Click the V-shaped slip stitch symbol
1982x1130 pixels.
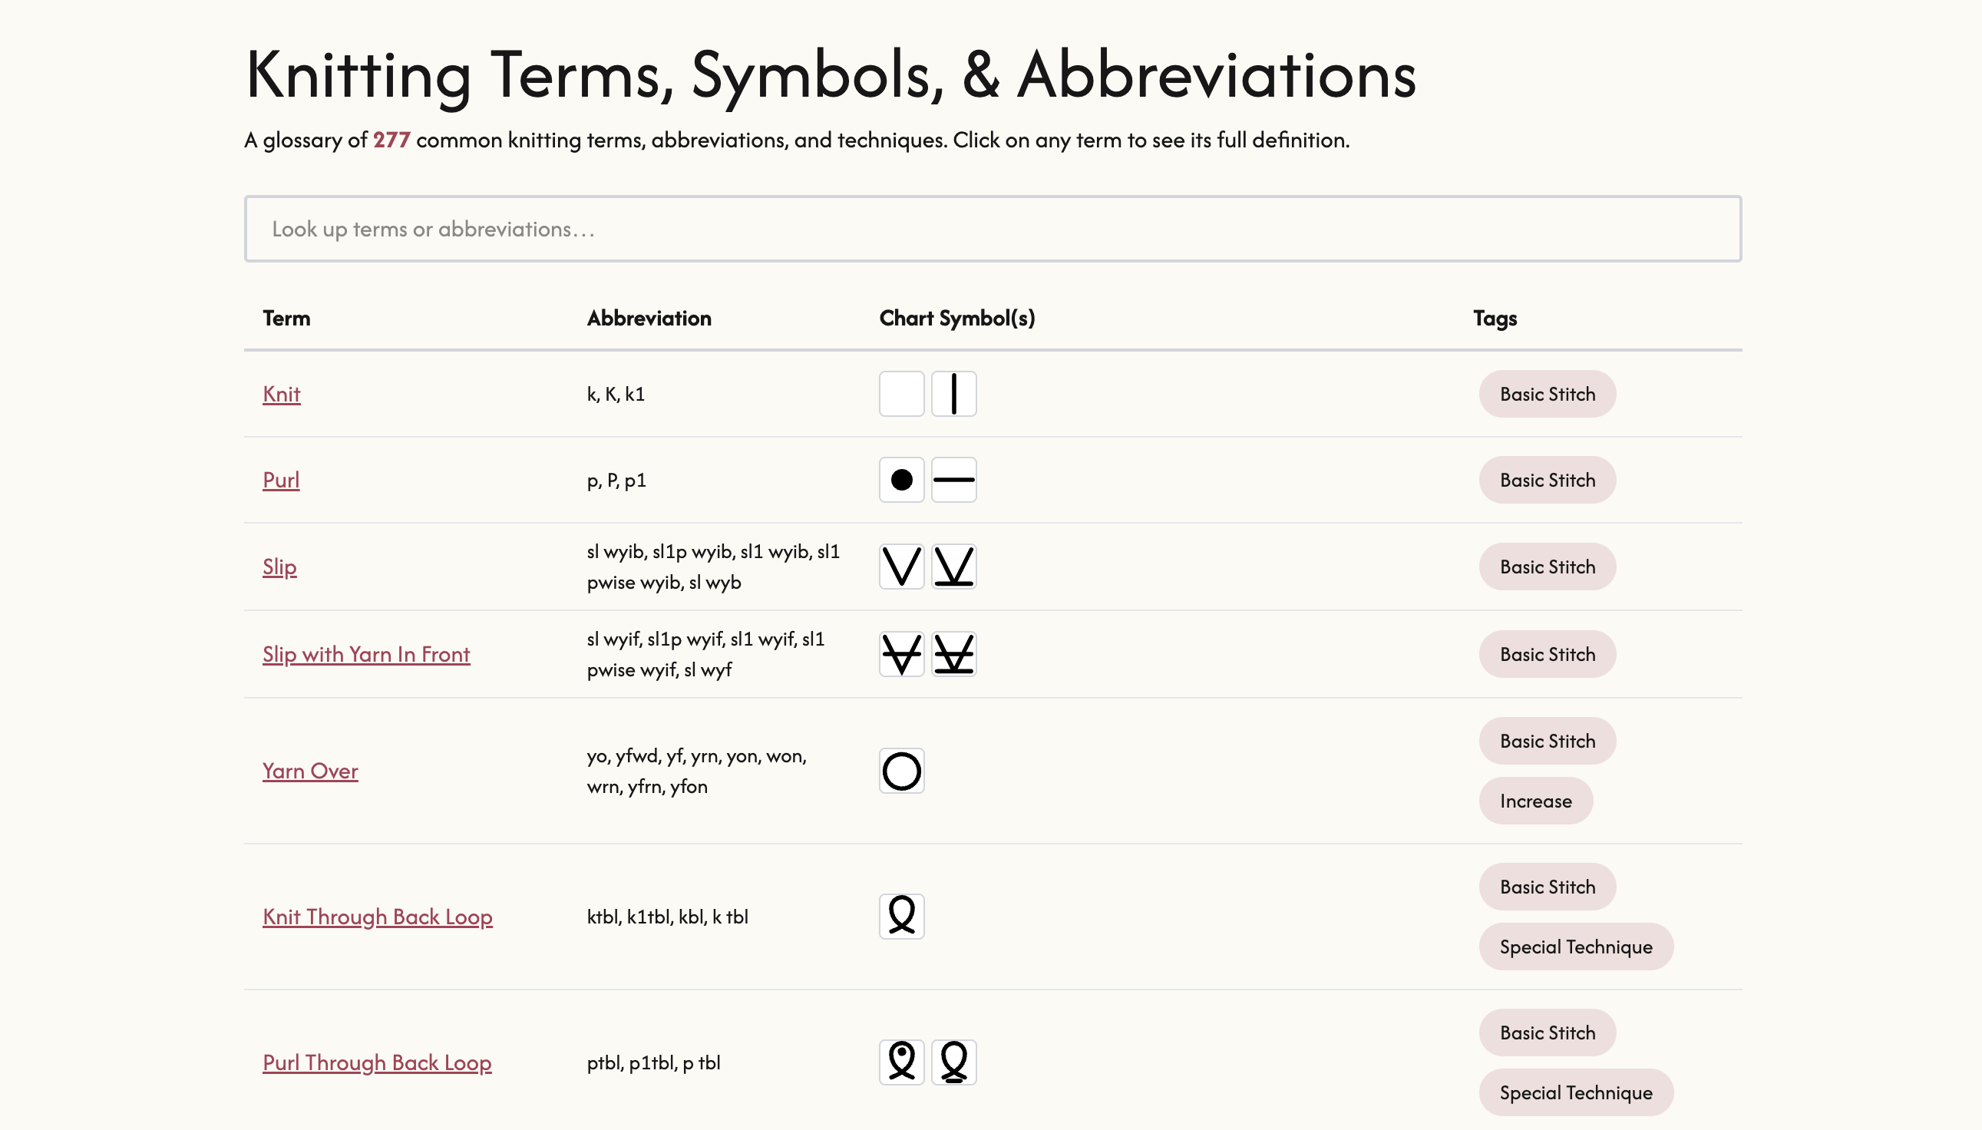tap(900, 566)
